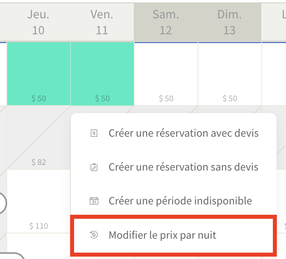Click the Dim. 13 weekend header

229,22
